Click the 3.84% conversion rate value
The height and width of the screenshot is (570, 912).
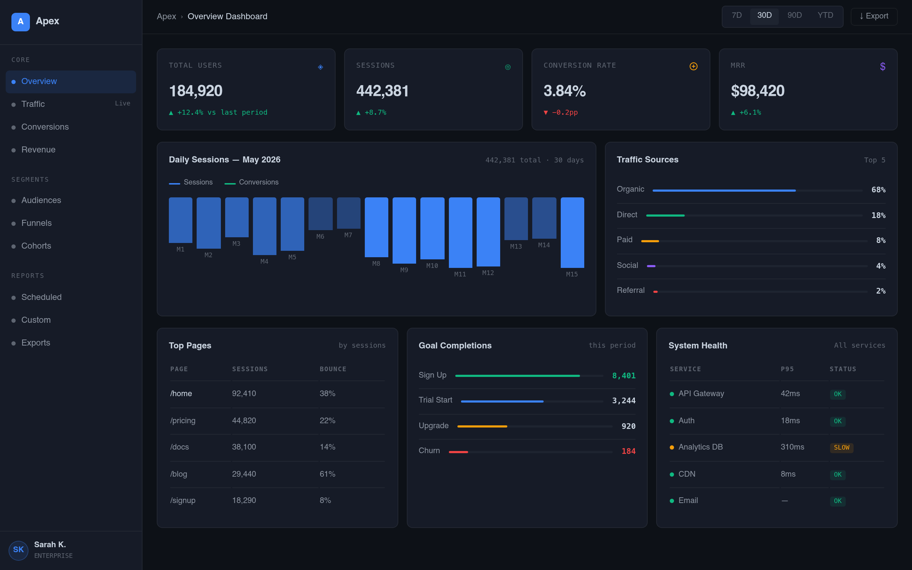(565, 91)
